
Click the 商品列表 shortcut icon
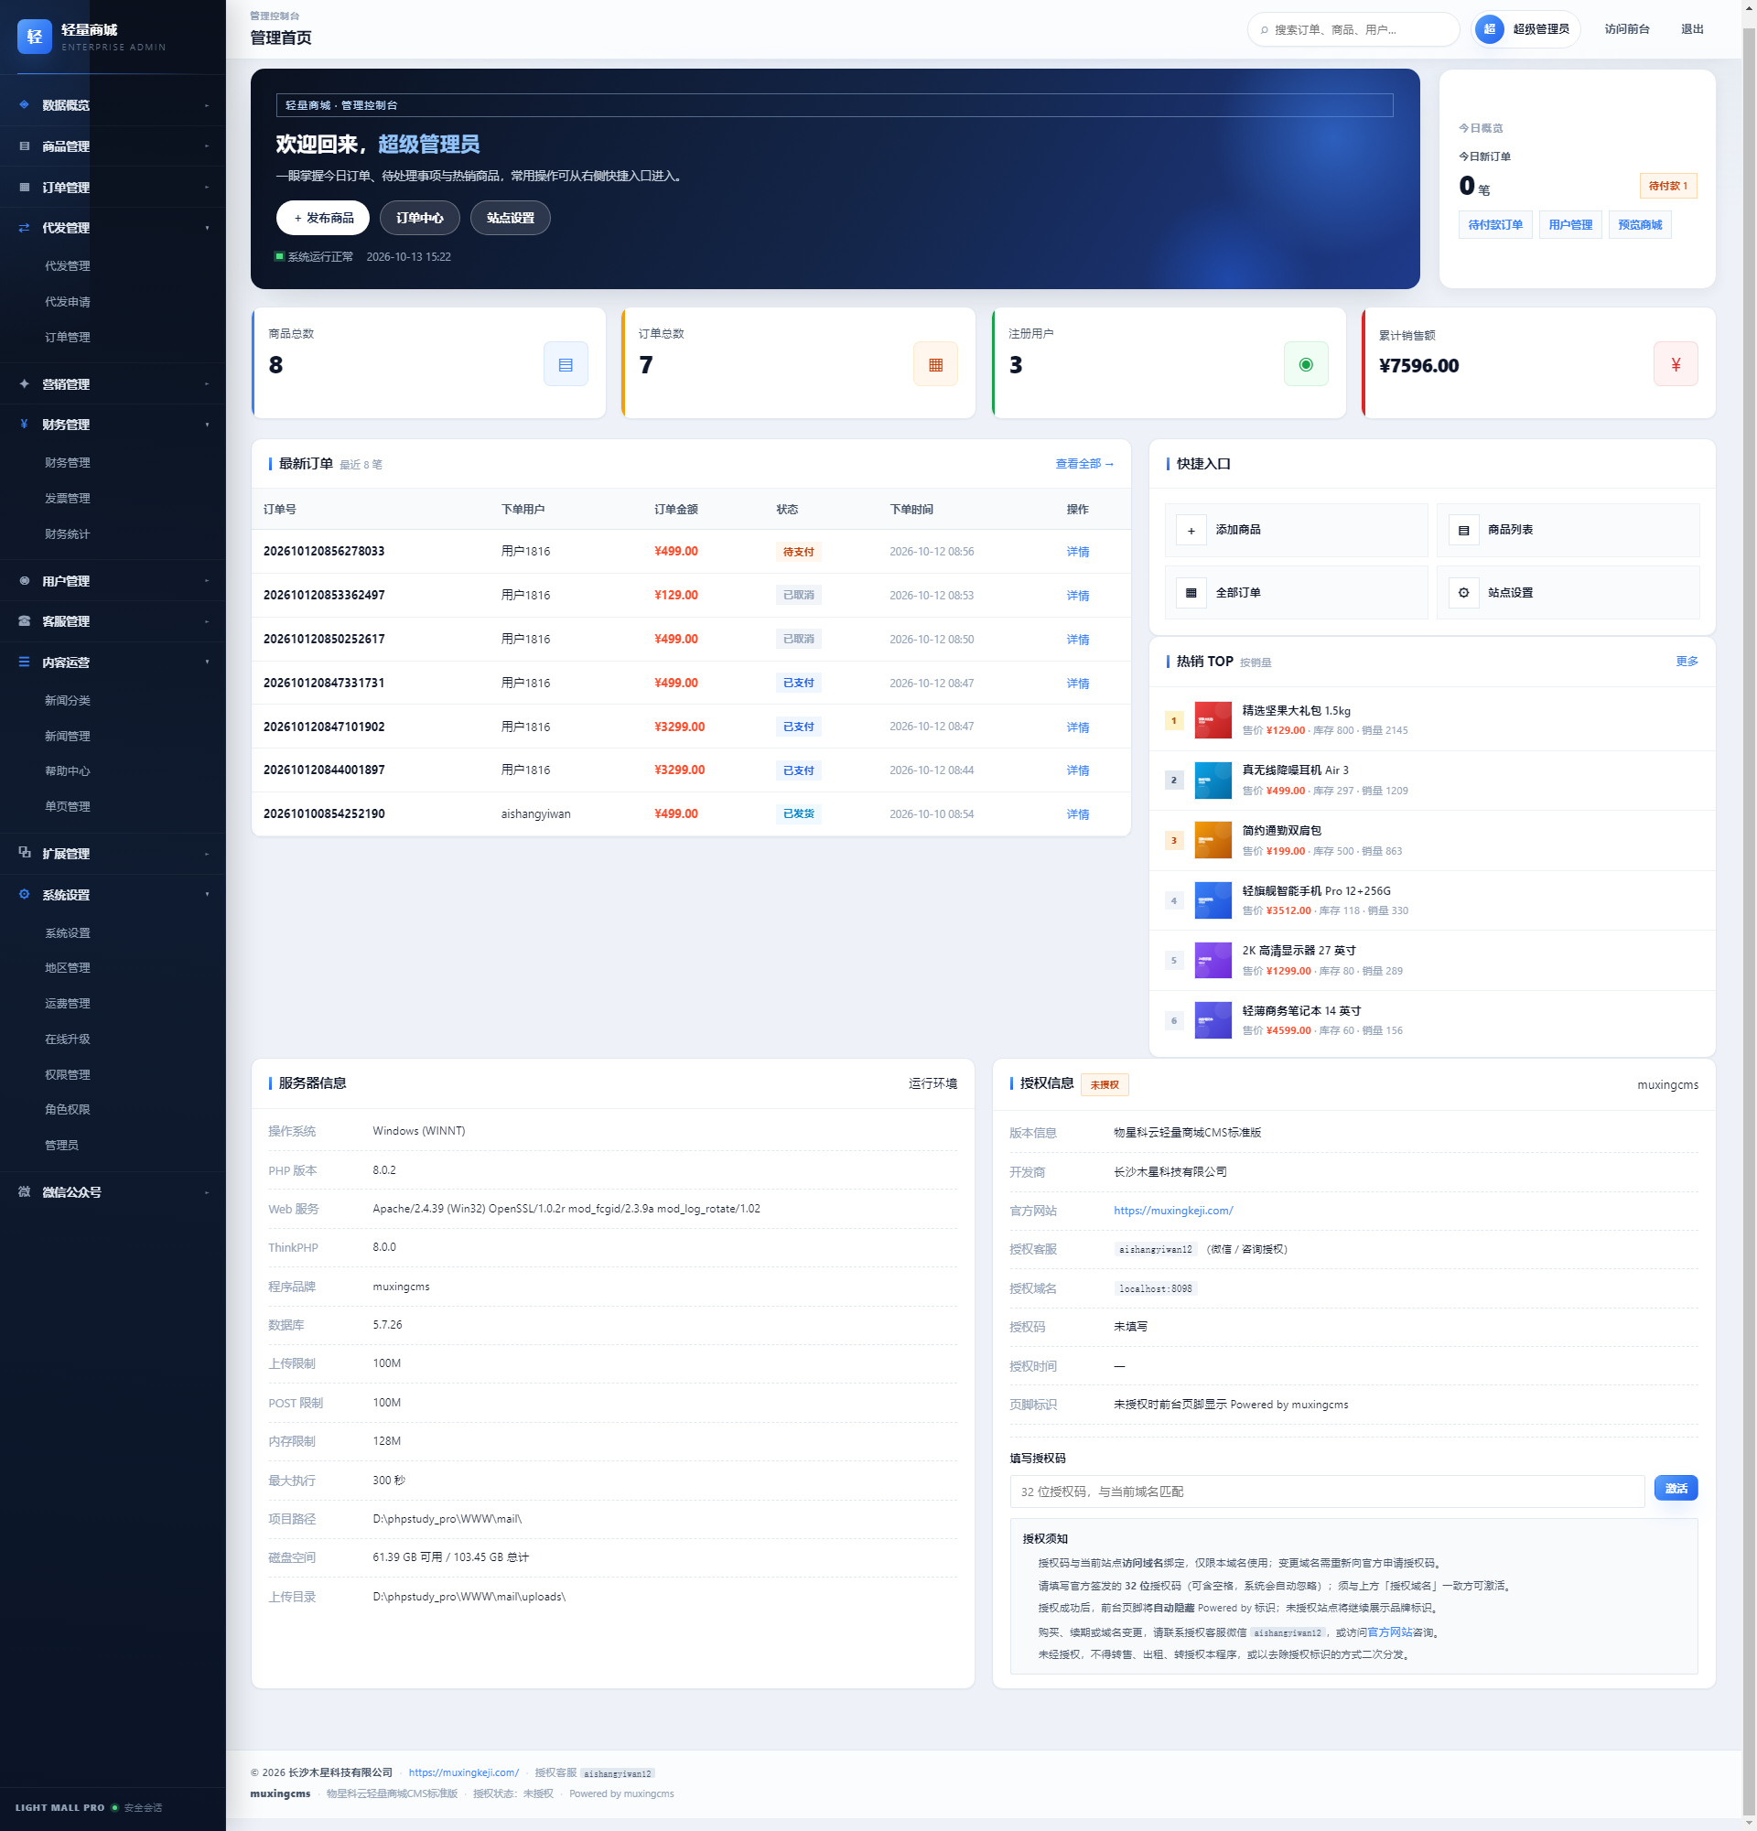1463,531
